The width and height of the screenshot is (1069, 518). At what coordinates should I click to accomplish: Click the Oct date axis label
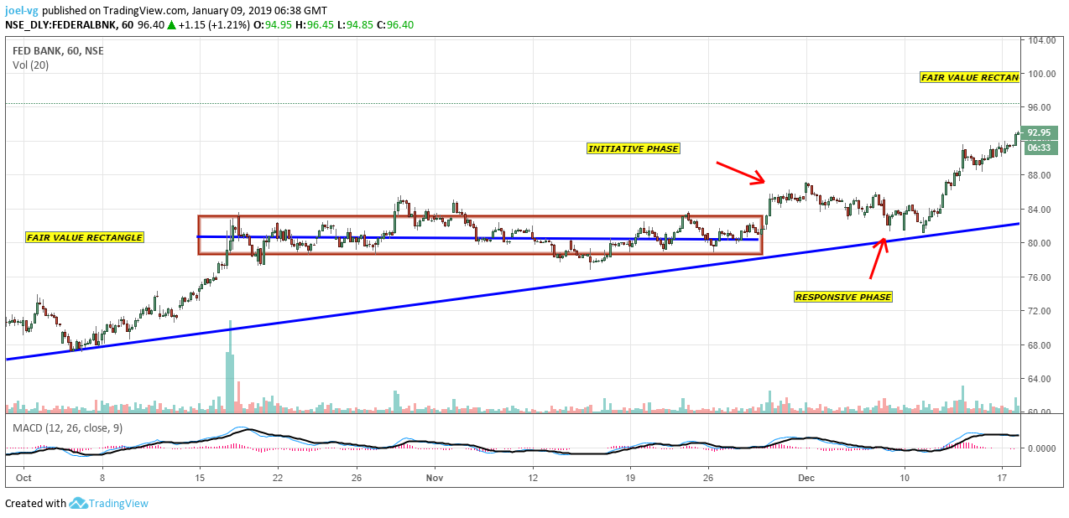(23, 477)
